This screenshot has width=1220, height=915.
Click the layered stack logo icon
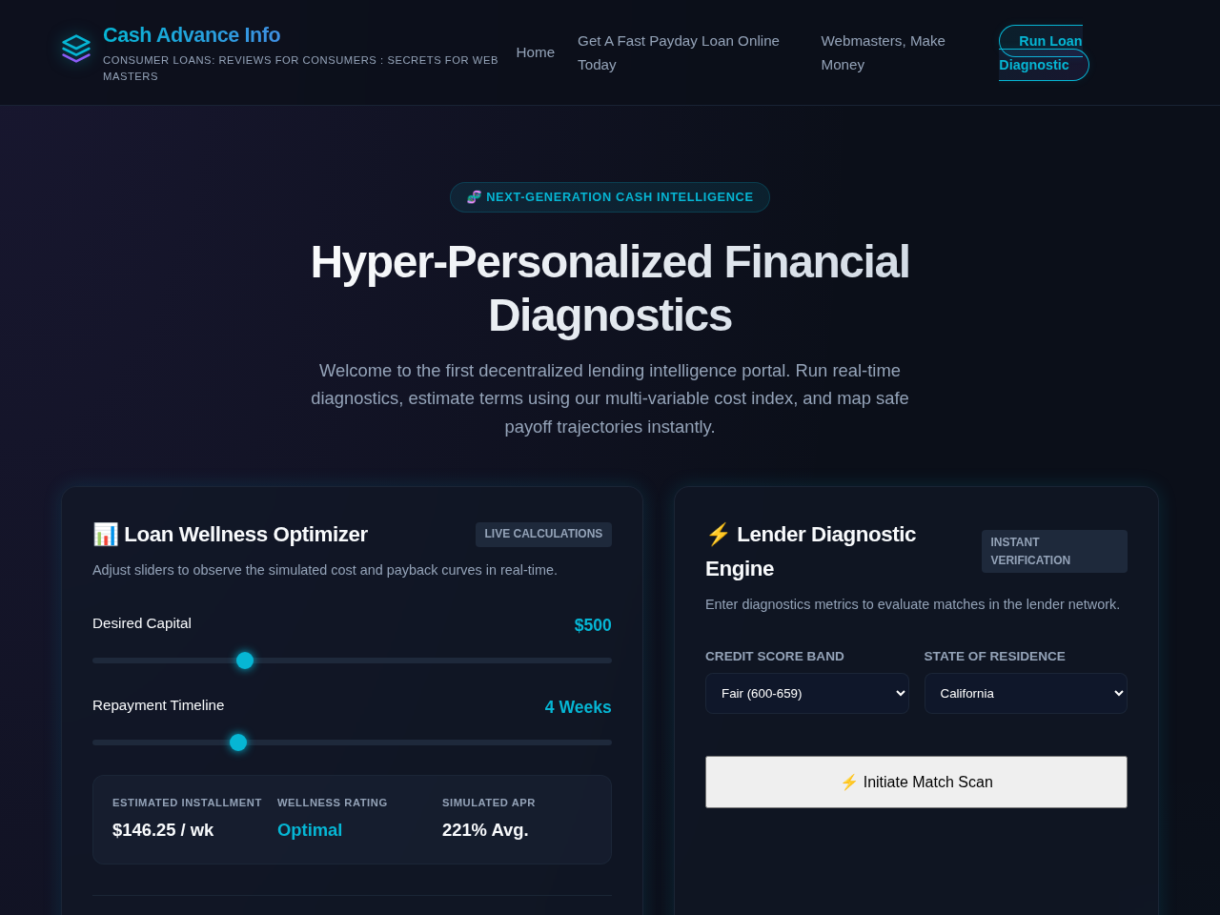(76, 49)
